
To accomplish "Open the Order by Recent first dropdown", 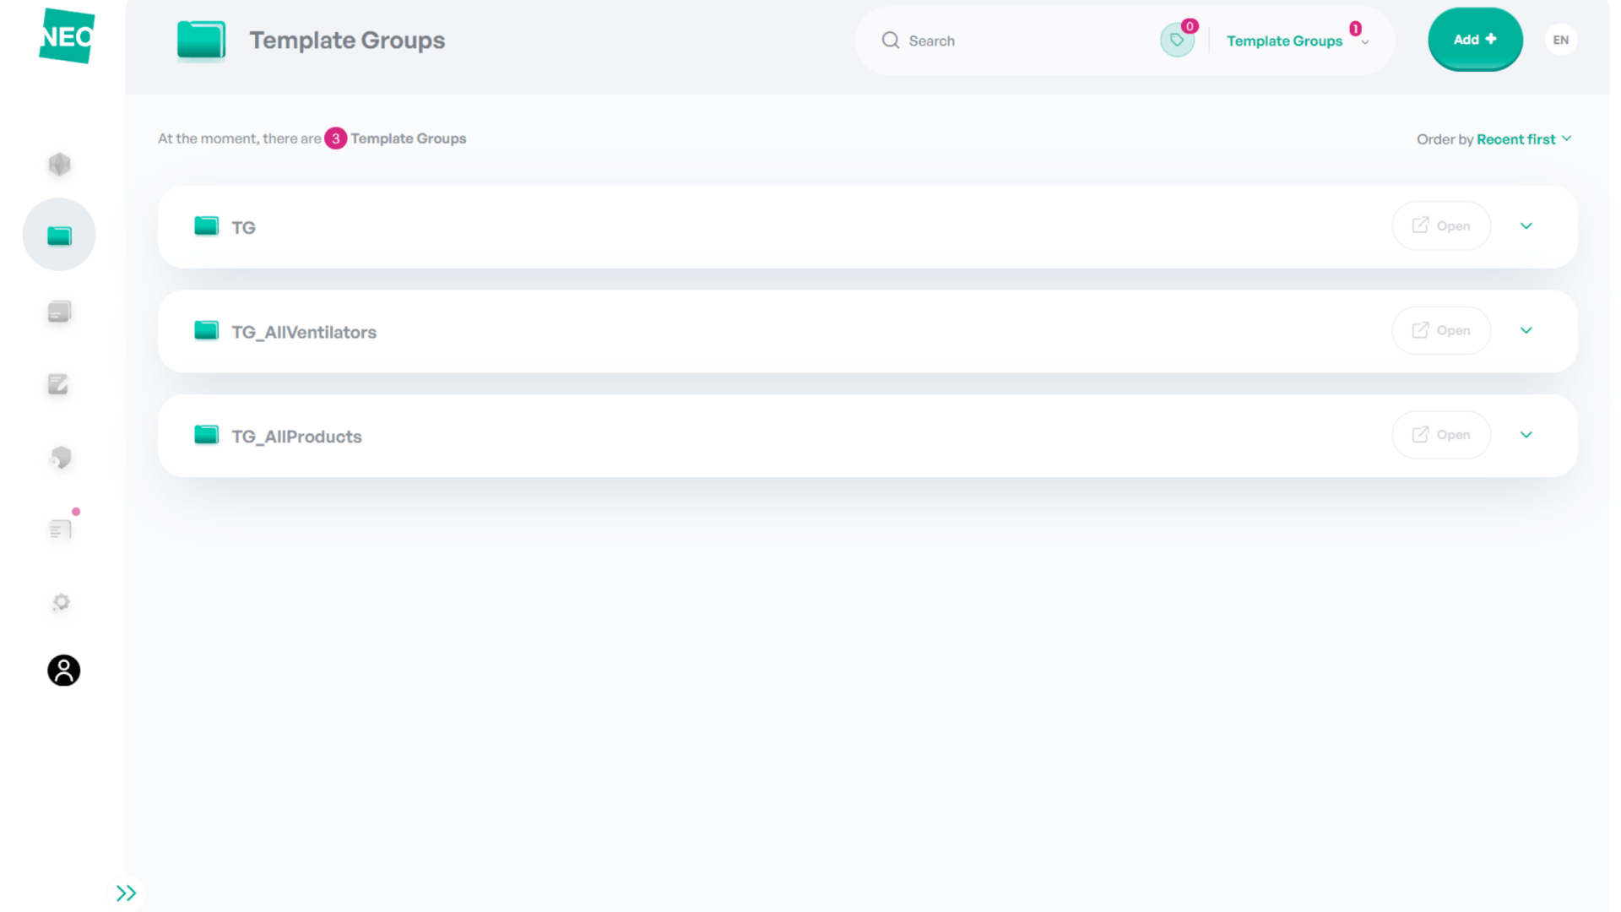I will [x=1523, y=139].
